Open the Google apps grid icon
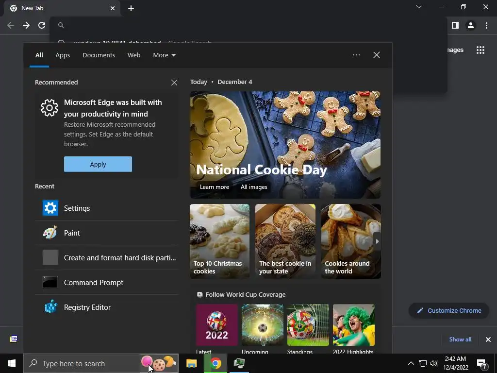Image resolution: width=497 pixels, height=373 pixels. pos(480,50)
